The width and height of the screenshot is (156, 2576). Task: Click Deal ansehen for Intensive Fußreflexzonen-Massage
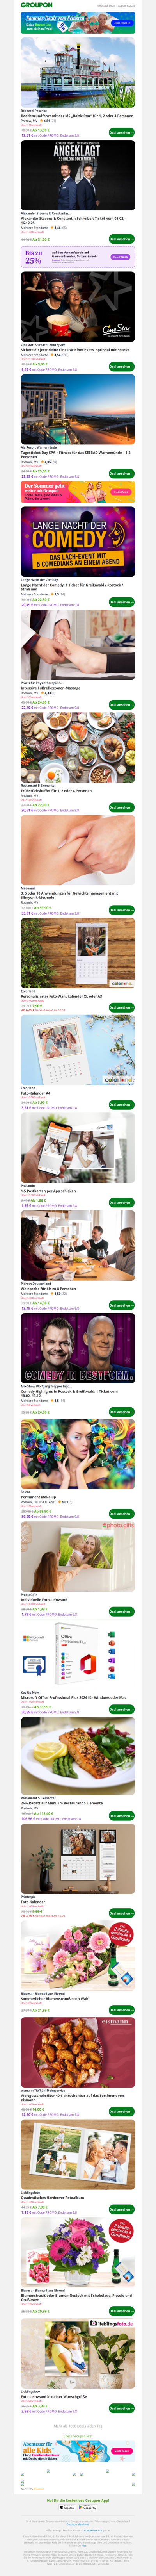tap(121, 705)
